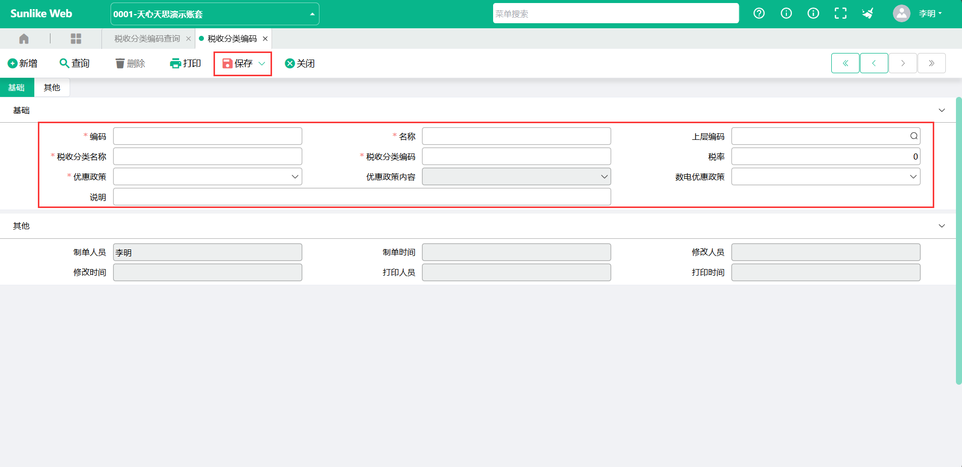This screenshot has height=467, width=962.
Task: Open the 保存 dropdown arrow
Action: [x=262, y=64]
